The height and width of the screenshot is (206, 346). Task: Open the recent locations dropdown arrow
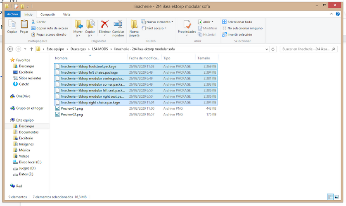(x=25, y=49)
